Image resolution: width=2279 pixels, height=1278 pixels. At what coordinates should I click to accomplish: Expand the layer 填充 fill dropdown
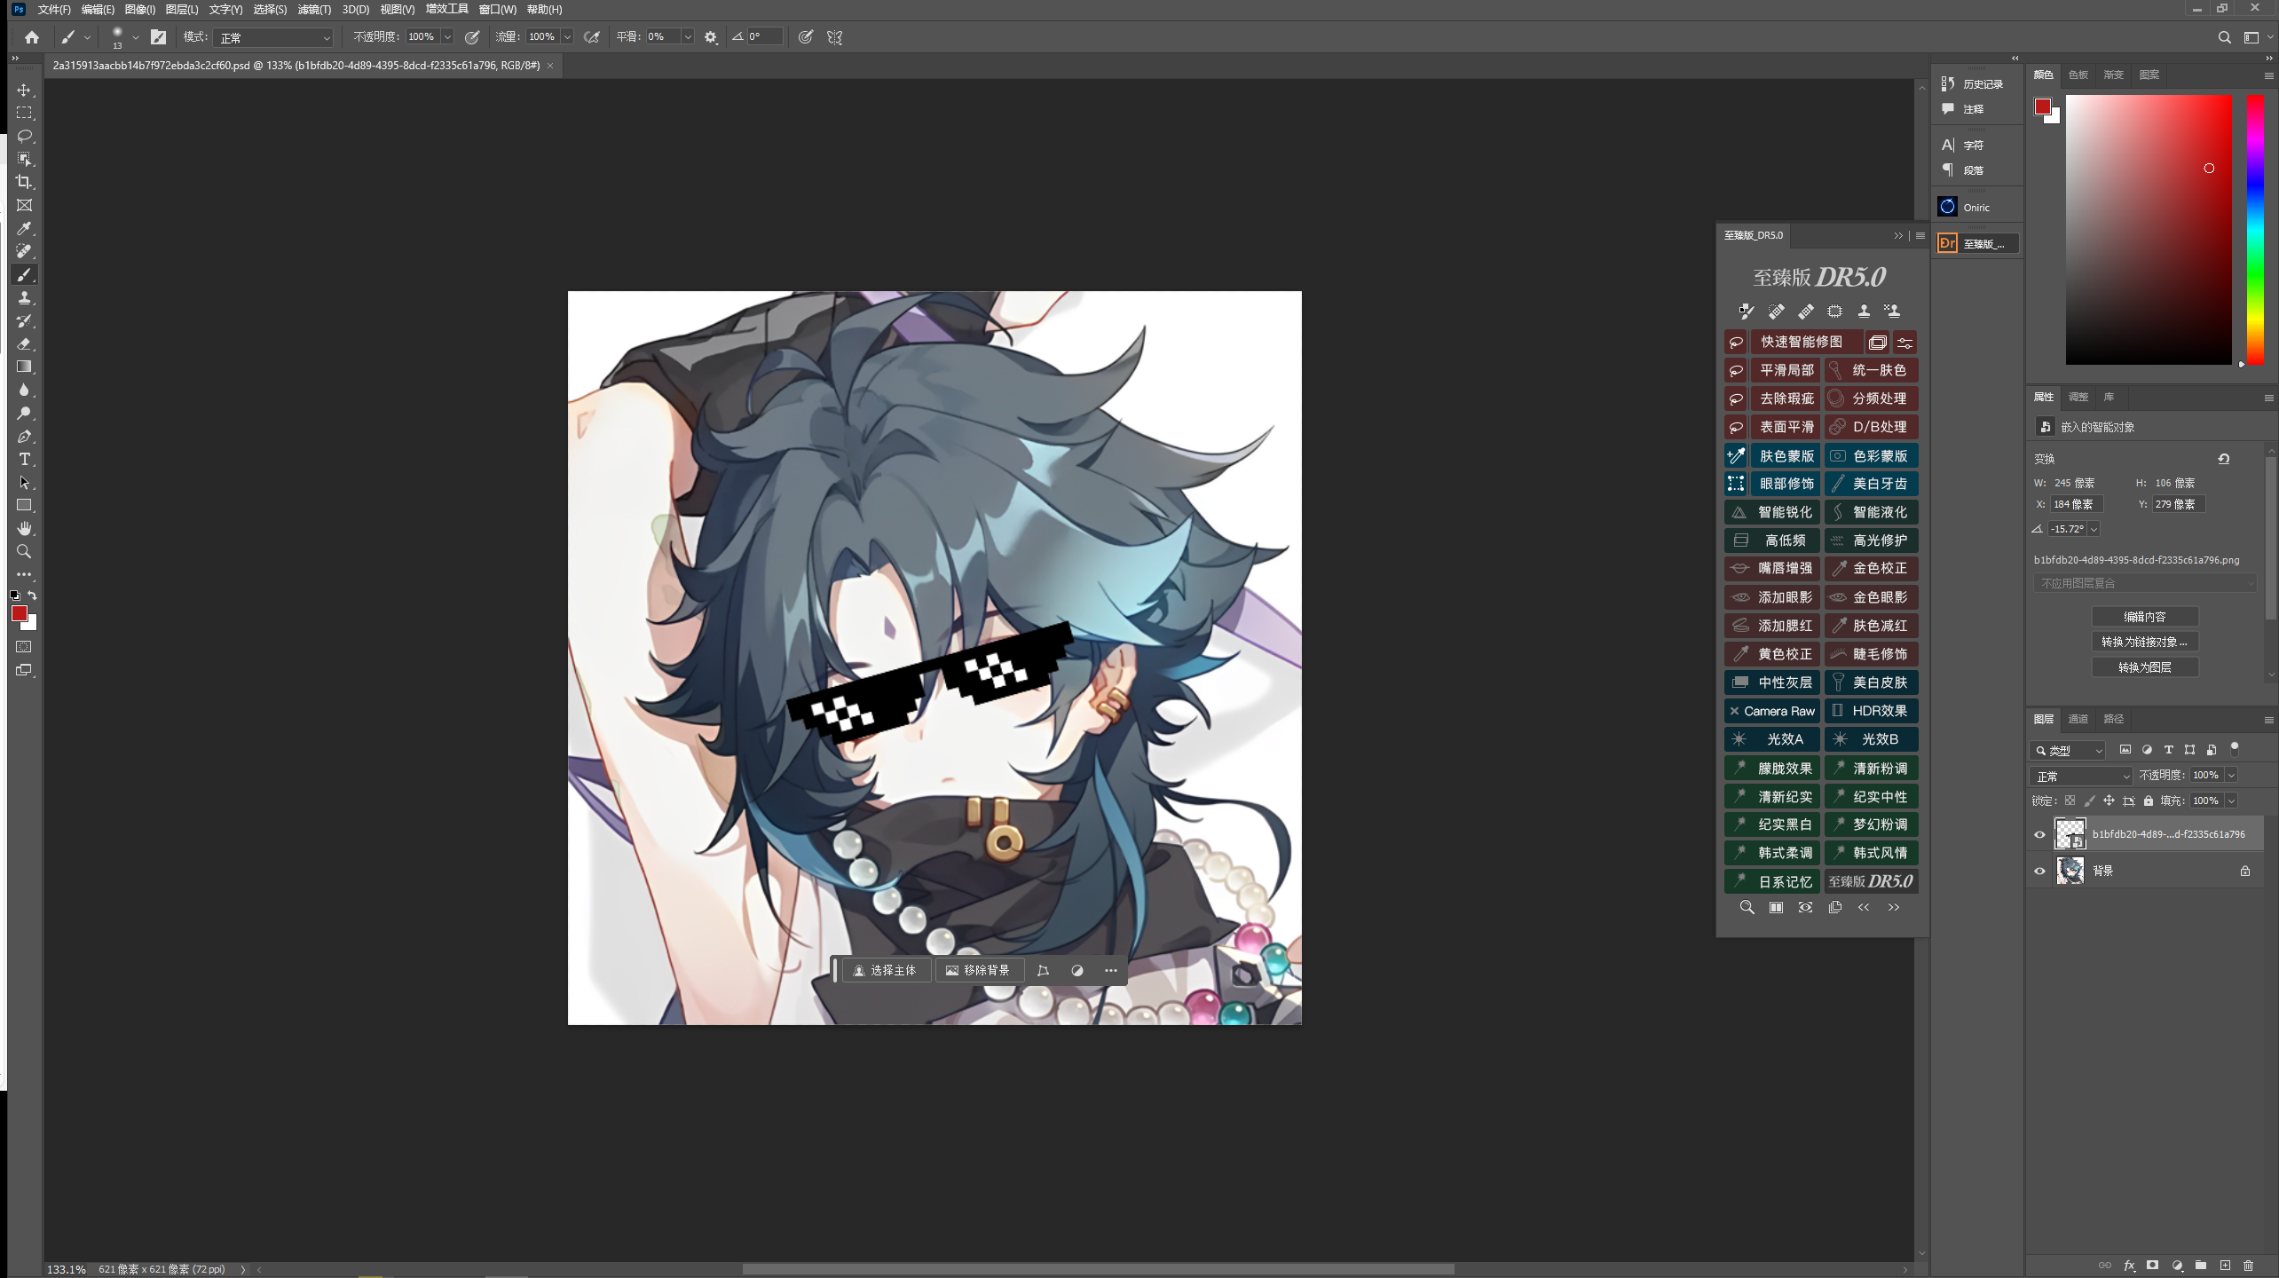[2231, 801]
